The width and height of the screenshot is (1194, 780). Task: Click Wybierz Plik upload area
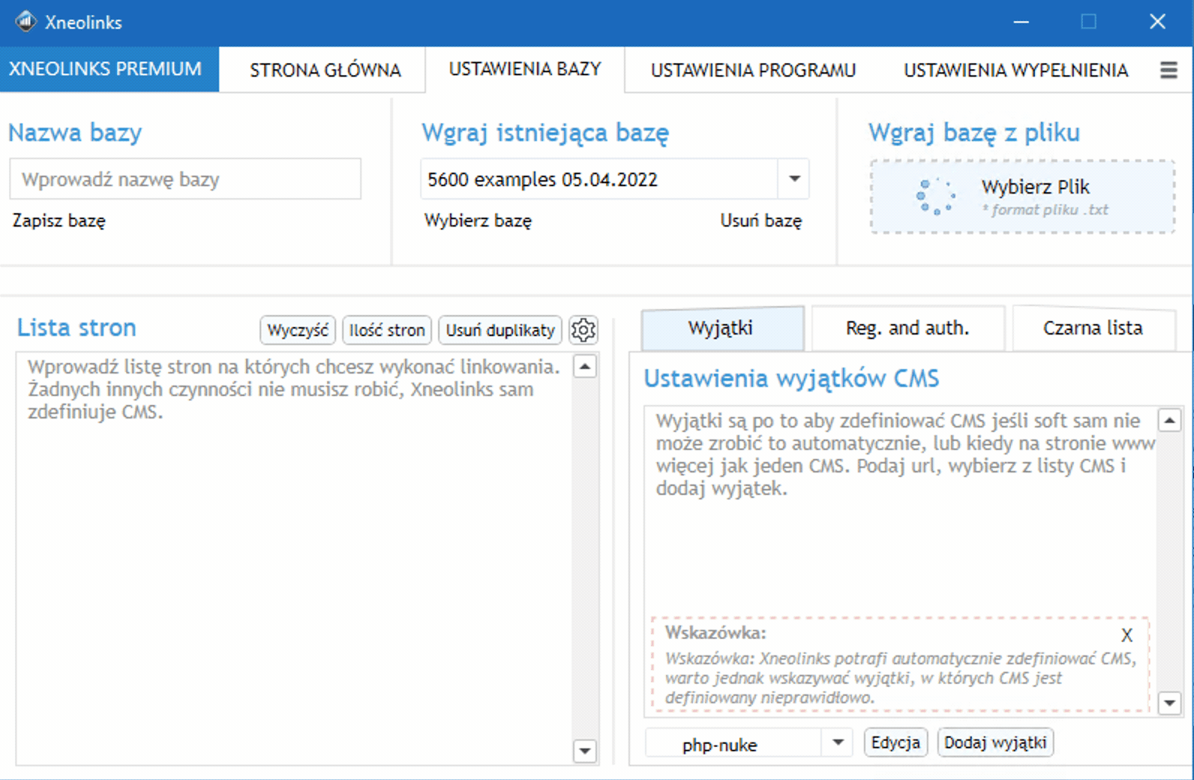[1022, 196]
